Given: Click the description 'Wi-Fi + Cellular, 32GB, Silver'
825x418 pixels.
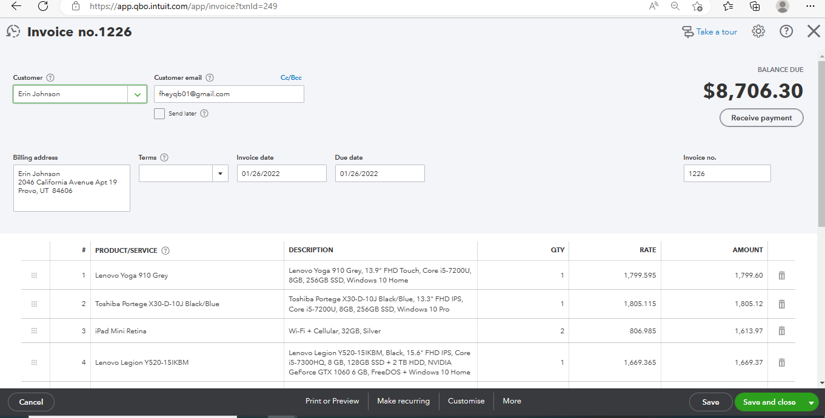Looking at the screenshot, I should [335, 331].
